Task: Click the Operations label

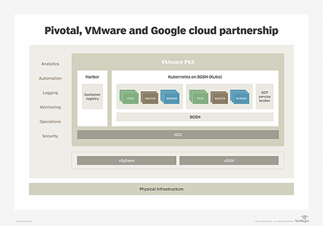Action: click(x=50, y=122)
